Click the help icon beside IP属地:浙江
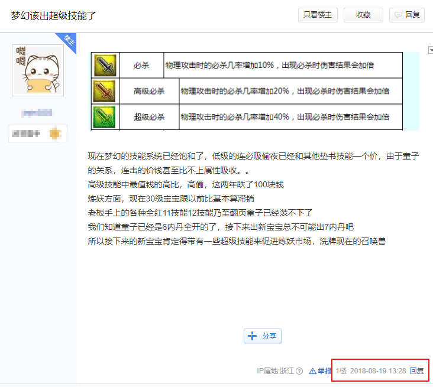The height and width of the screenshot is (387, 433). (x=299, y=371)
